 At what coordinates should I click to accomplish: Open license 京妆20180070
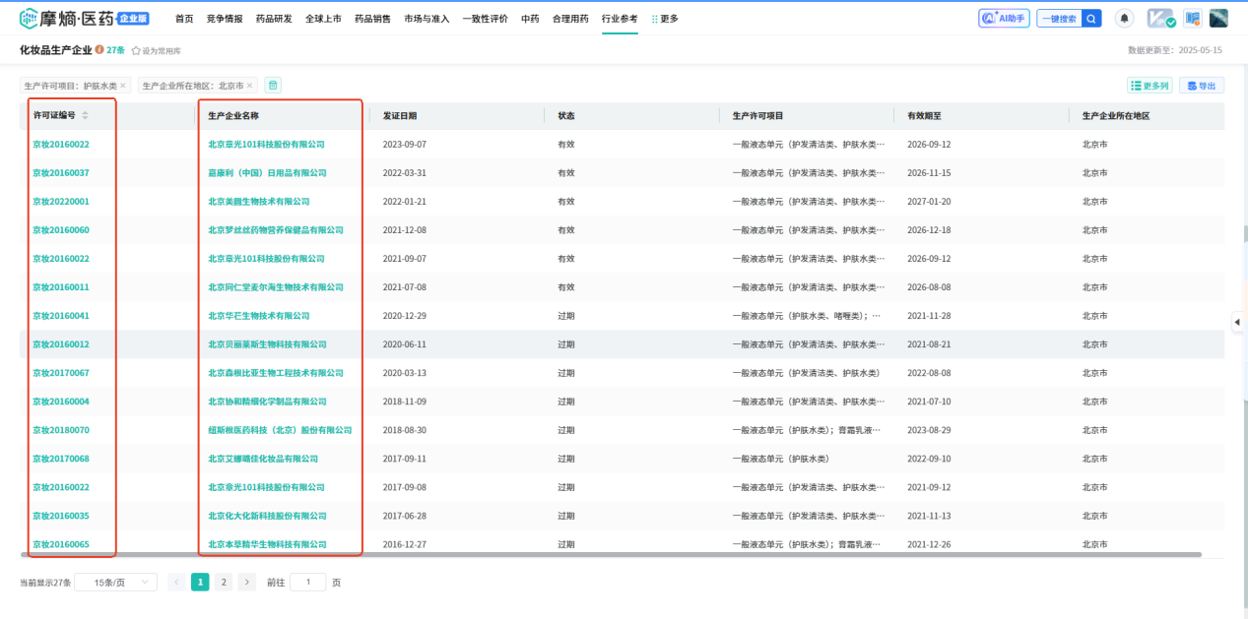(x=61, y=430)
